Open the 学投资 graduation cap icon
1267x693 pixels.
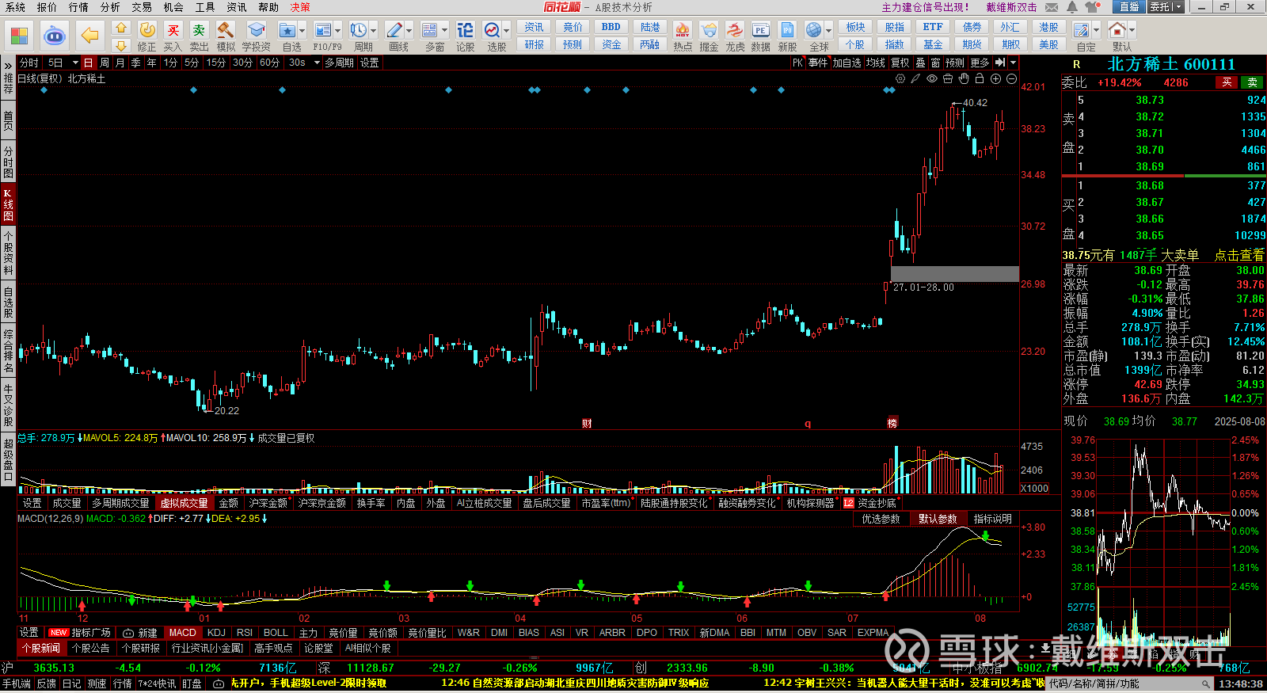(256, 31)
